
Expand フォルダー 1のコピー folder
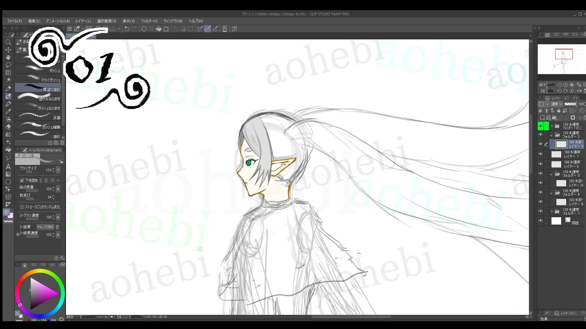tap(552, 126)
